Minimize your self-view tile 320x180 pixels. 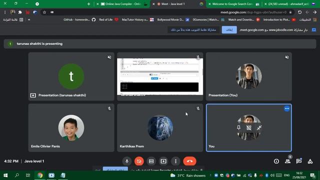point(259,128)
